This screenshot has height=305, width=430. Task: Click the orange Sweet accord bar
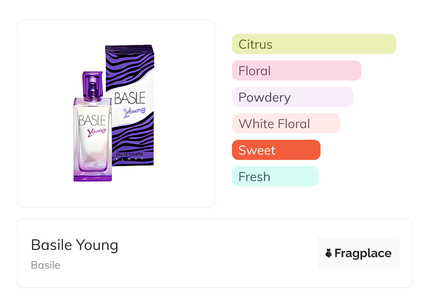[x=276, y=150]
